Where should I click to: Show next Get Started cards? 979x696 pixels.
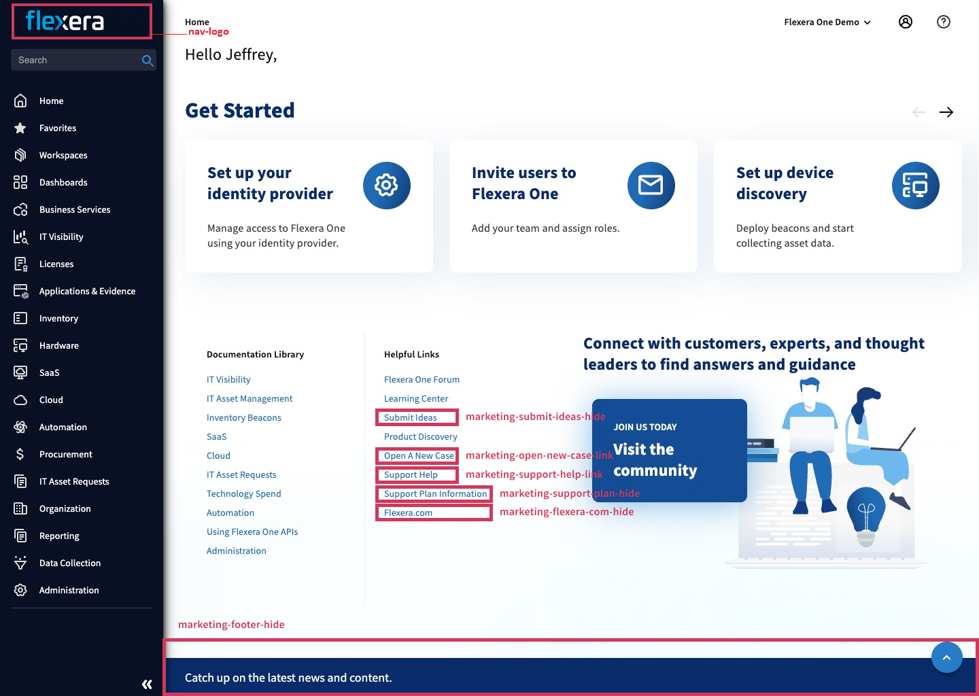[946, 112]
